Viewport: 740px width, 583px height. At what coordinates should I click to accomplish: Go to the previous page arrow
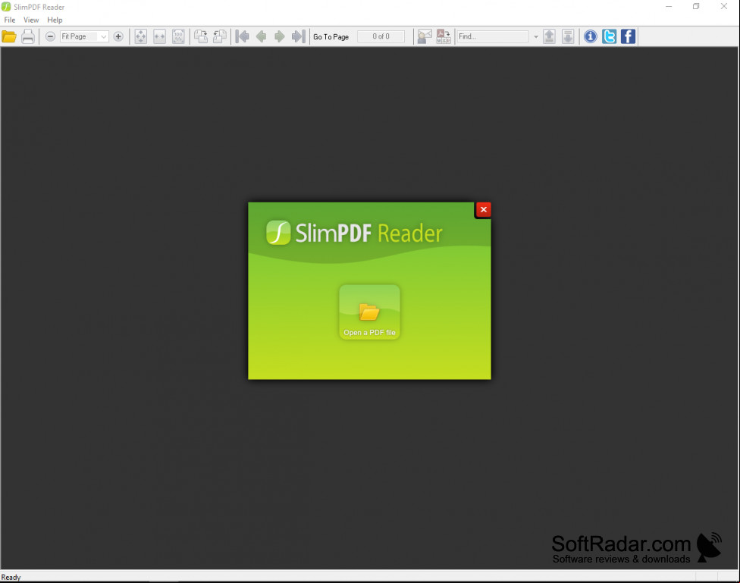(261, 36)
